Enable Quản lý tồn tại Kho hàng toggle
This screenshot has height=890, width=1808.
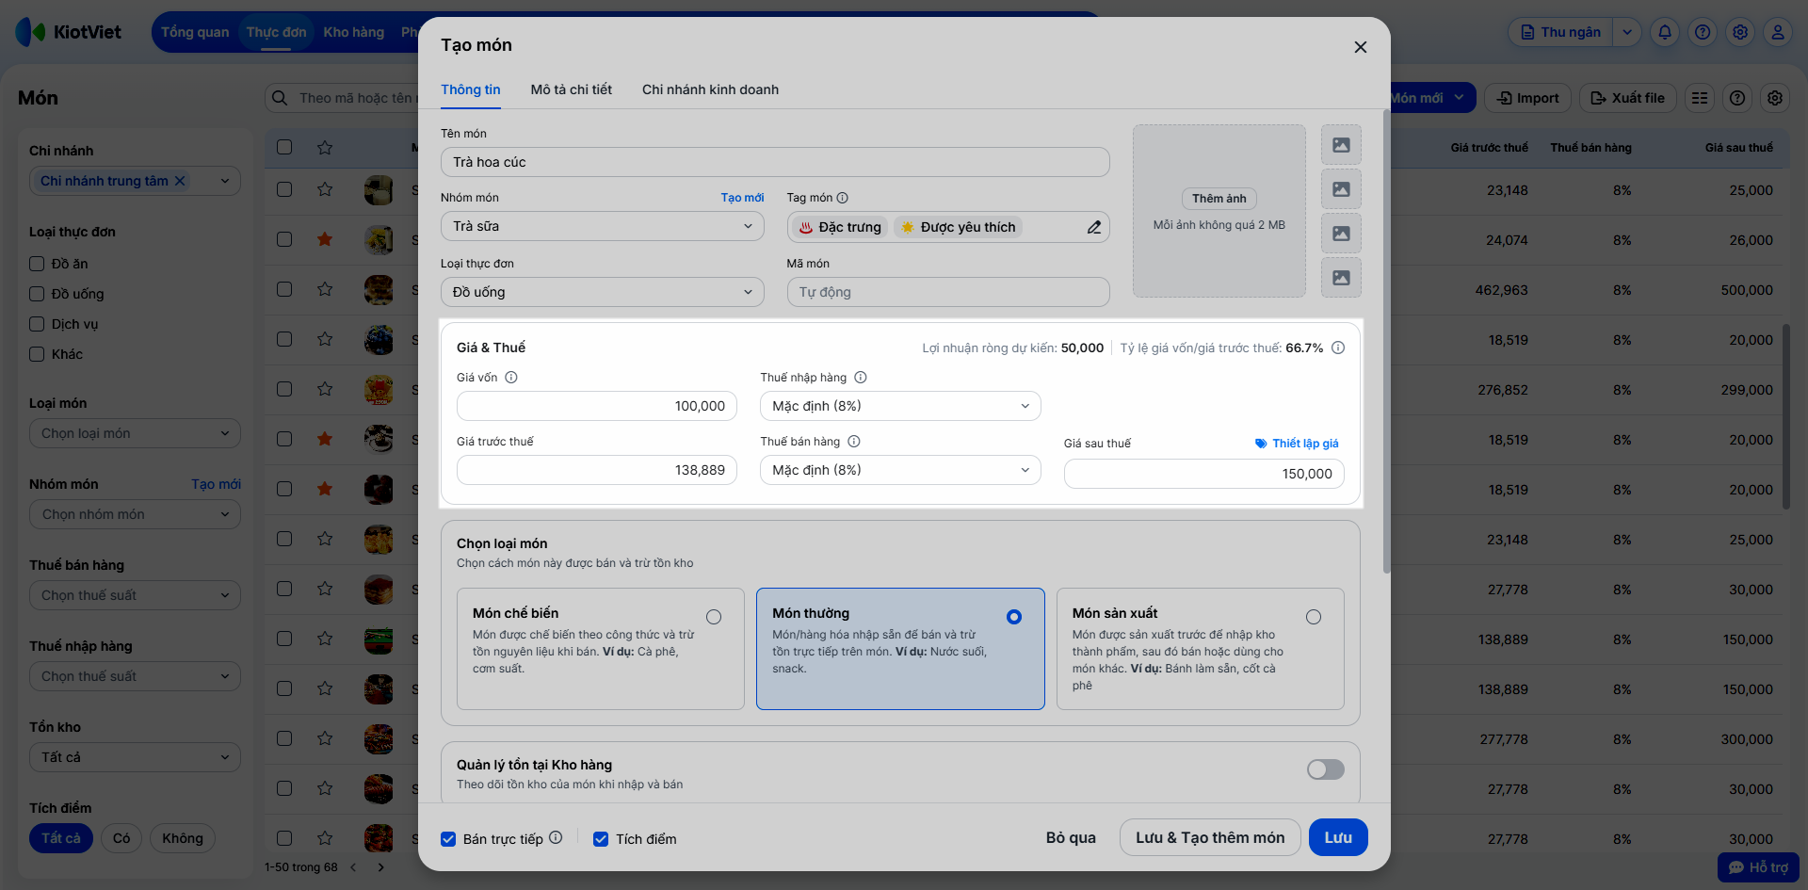[1325, 769]
